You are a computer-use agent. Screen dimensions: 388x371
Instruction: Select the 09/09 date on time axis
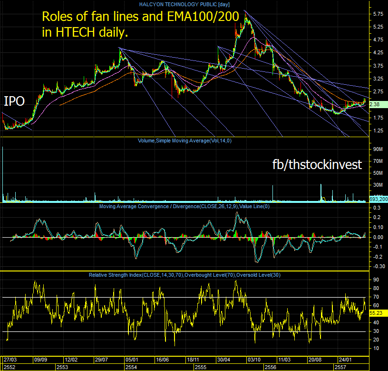click(40, 360)
